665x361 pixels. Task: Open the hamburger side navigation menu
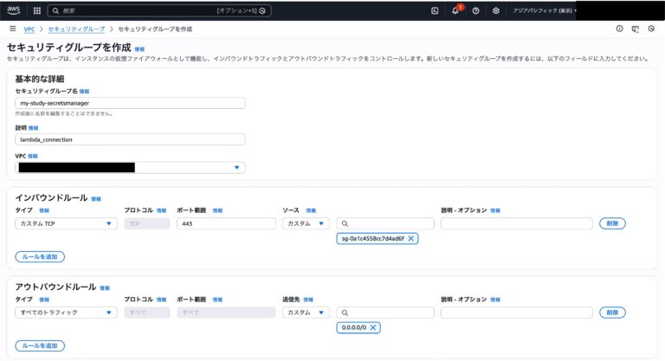pos(11,29)
